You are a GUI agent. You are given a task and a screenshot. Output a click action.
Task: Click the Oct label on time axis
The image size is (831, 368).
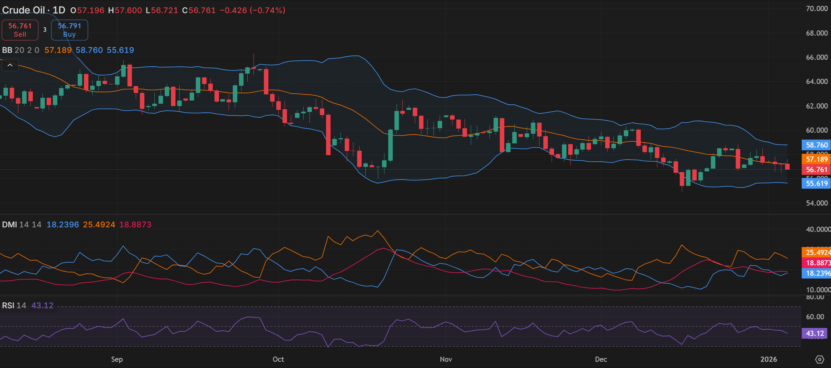click(x=278, y=359)
